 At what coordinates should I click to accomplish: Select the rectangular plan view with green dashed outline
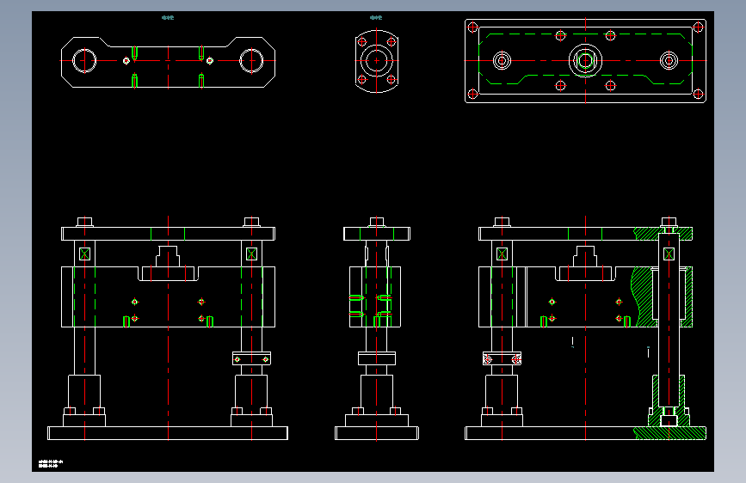[585, 61]
